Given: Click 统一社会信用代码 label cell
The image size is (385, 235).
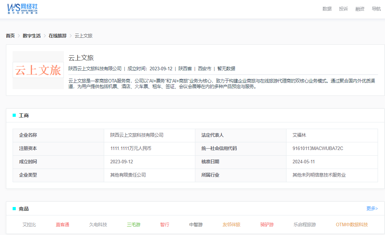Looking at the screenshot, I should (241, 149).
